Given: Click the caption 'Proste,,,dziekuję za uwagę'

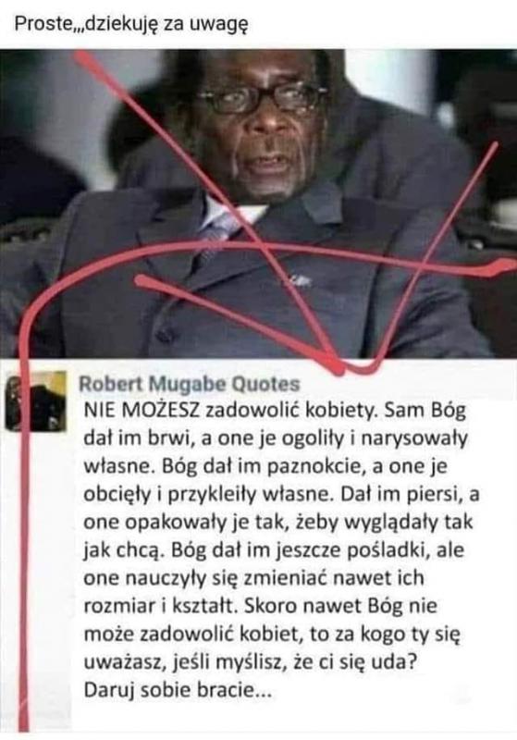Looking at the screenshot, I should 131,24.
